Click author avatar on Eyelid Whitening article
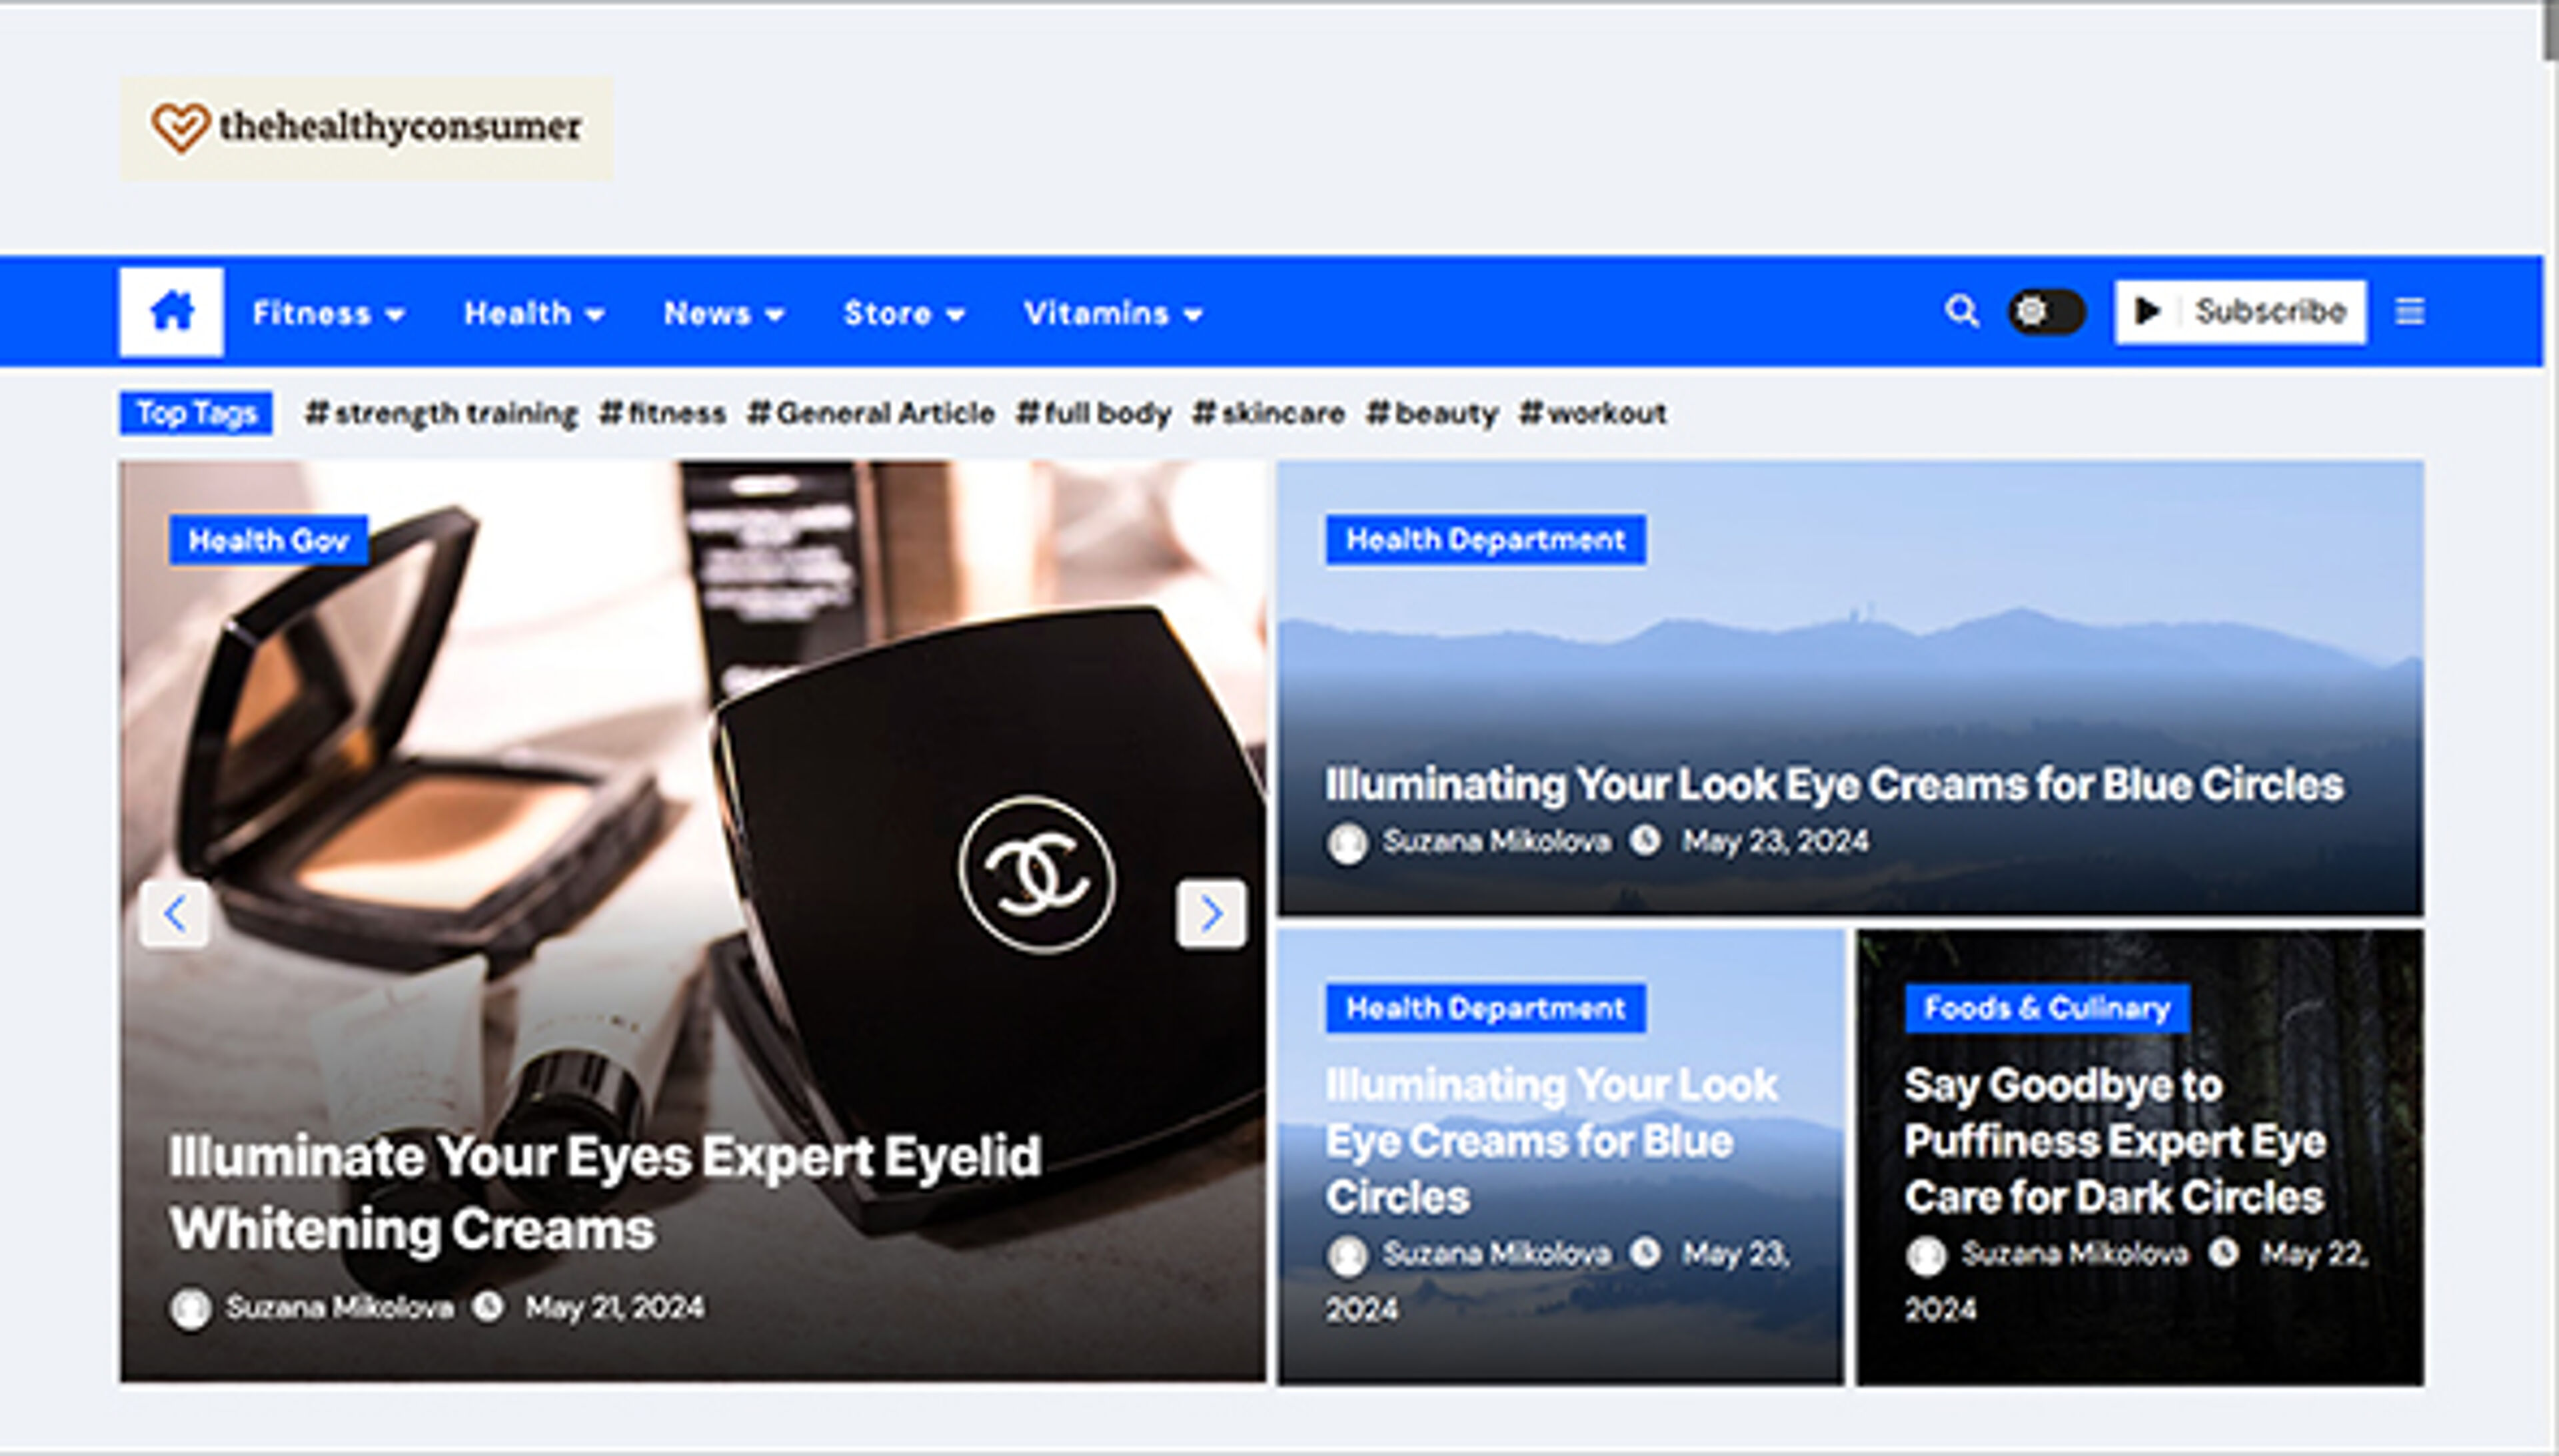Screen dimensions: 2559x1456 coord(190,1308)
